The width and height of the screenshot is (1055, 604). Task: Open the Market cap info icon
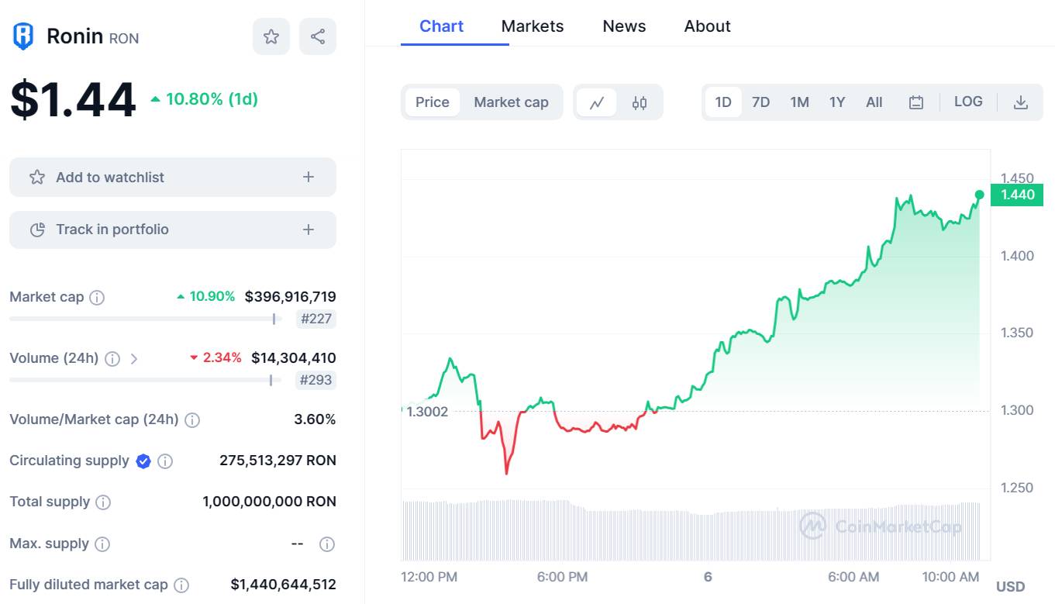97,297
